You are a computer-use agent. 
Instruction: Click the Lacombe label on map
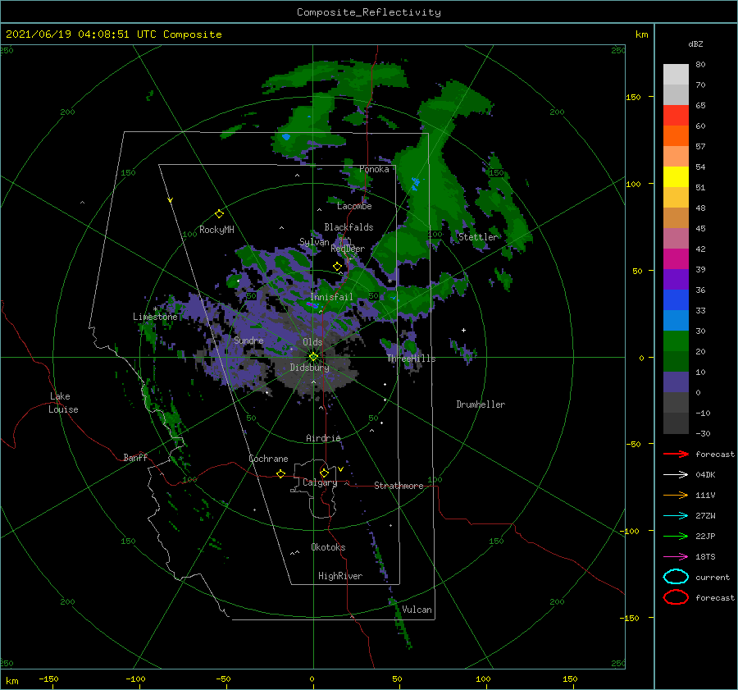pyautogui.click(x=354, y=206)
